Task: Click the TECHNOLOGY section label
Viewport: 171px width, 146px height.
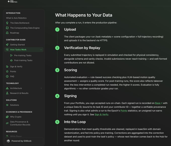Action: 12,83
